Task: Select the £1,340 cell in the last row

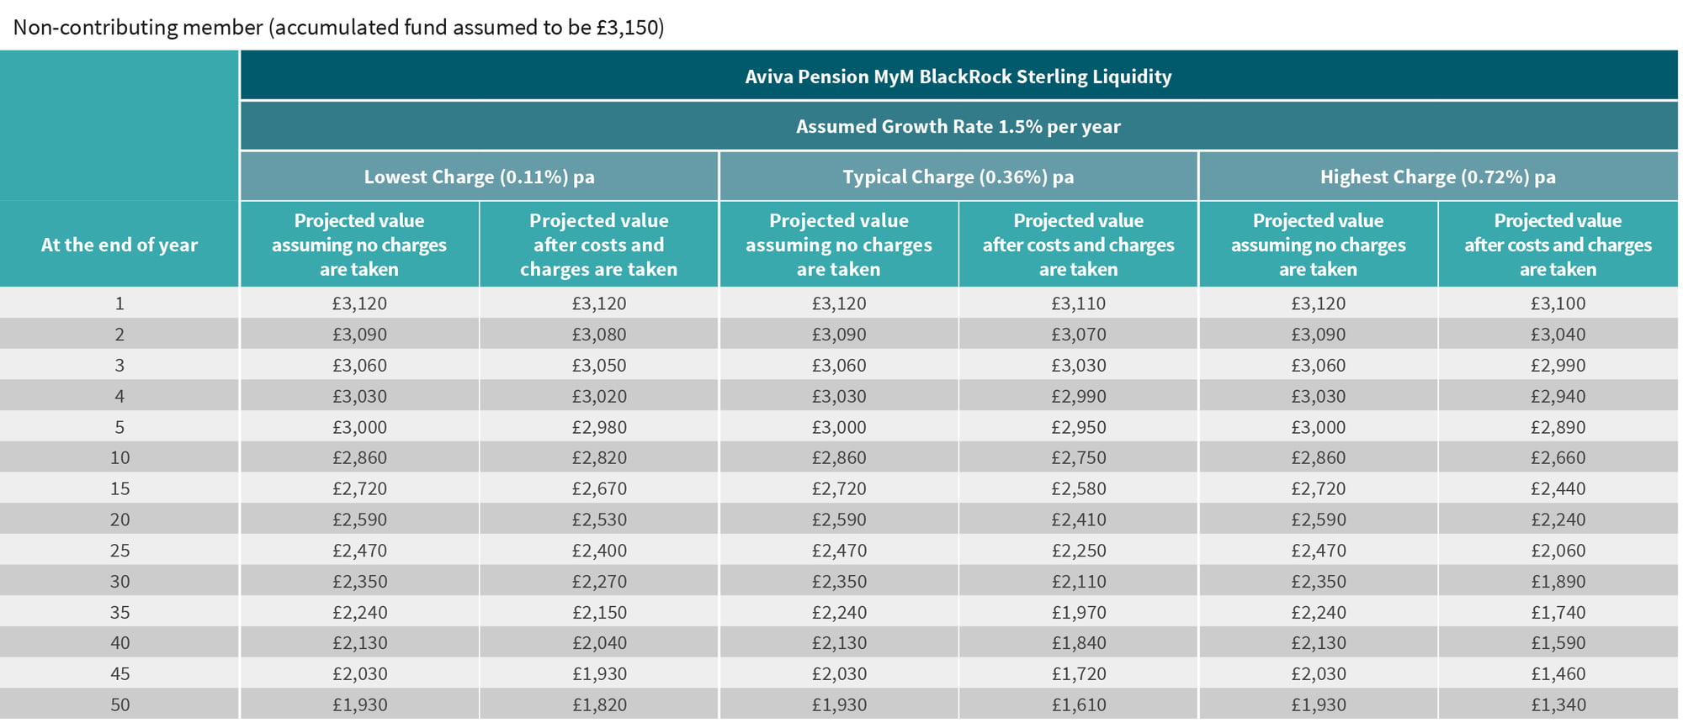Action: click(x=1558, y=705)
